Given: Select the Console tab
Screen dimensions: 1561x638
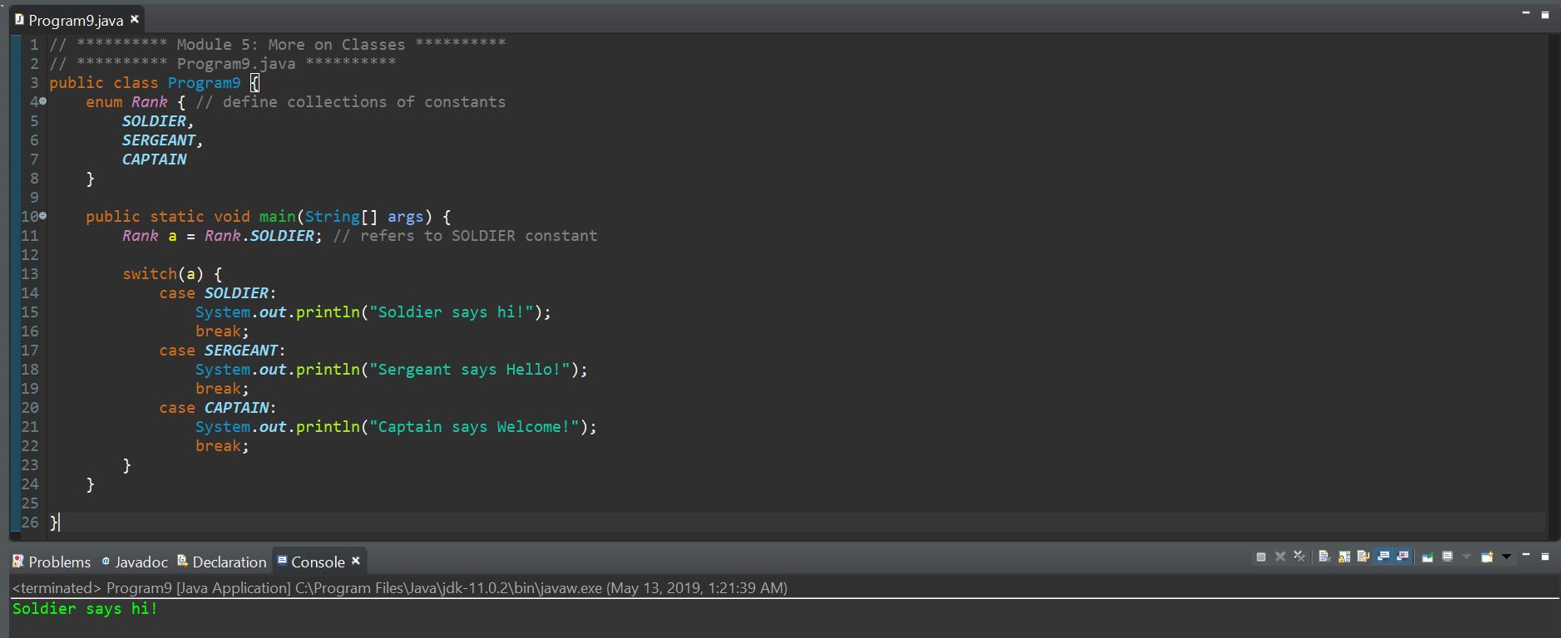Looking at the screenshot, I should click(x=318, y=562).
